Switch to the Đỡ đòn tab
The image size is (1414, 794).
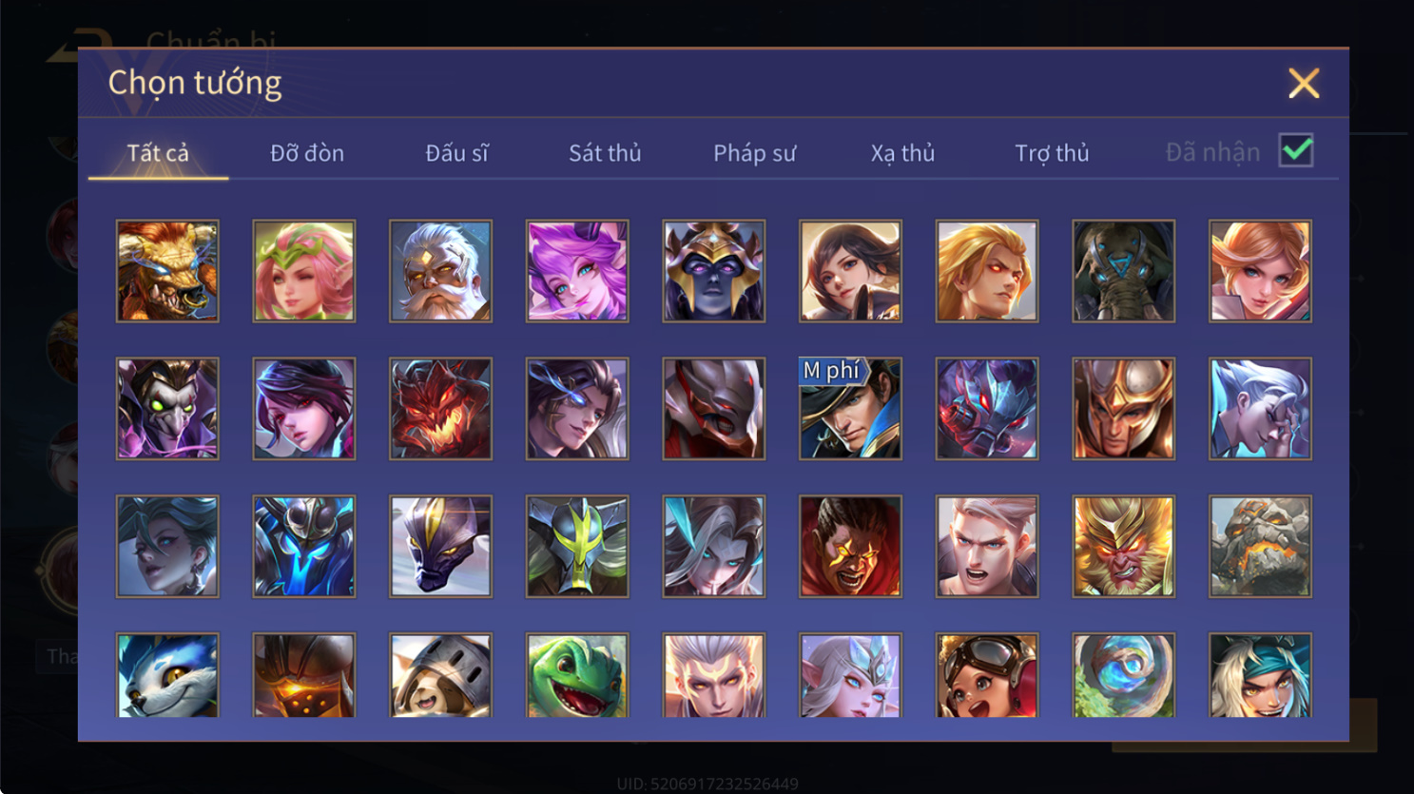tap(307, 153)
